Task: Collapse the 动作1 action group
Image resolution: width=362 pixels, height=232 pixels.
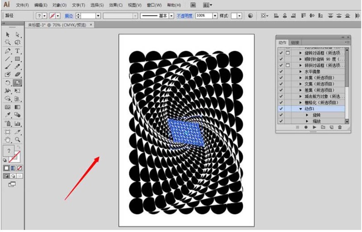Action: (x=301, y=109)
